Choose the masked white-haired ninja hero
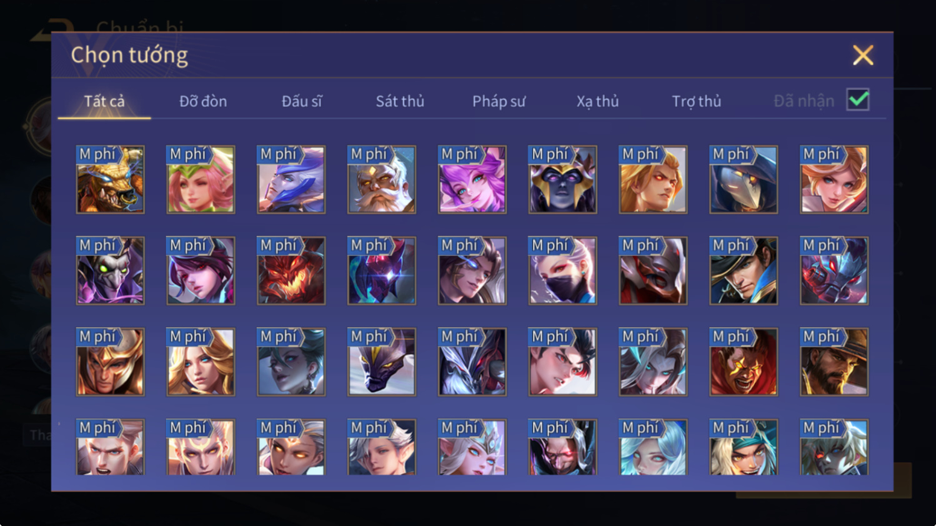 [562, 270]
